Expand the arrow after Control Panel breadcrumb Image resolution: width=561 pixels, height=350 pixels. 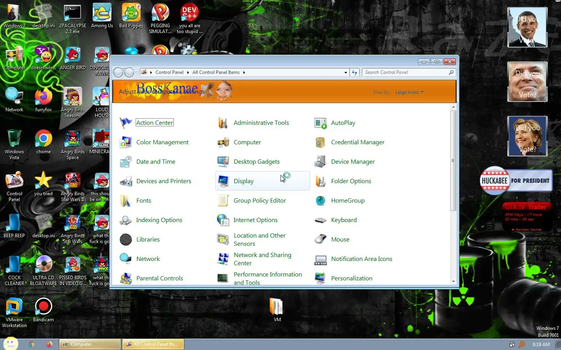click(x=188, y=72)
